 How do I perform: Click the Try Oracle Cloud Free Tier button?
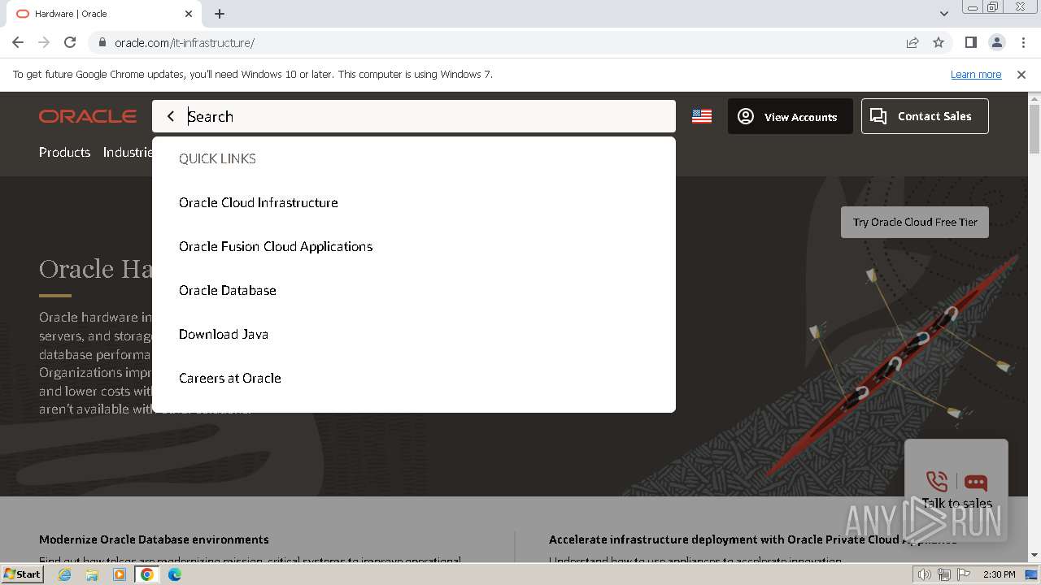pyautogui.click(x=915, y=222)
